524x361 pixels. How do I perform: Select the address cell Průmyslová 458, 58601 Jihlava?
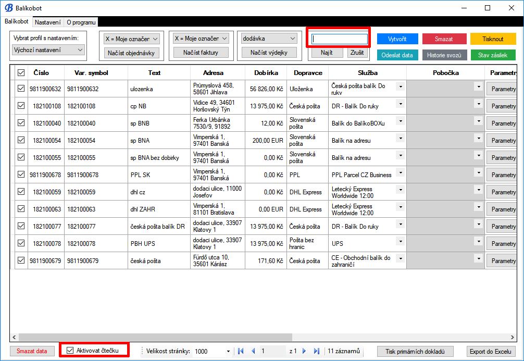point(218,89)
